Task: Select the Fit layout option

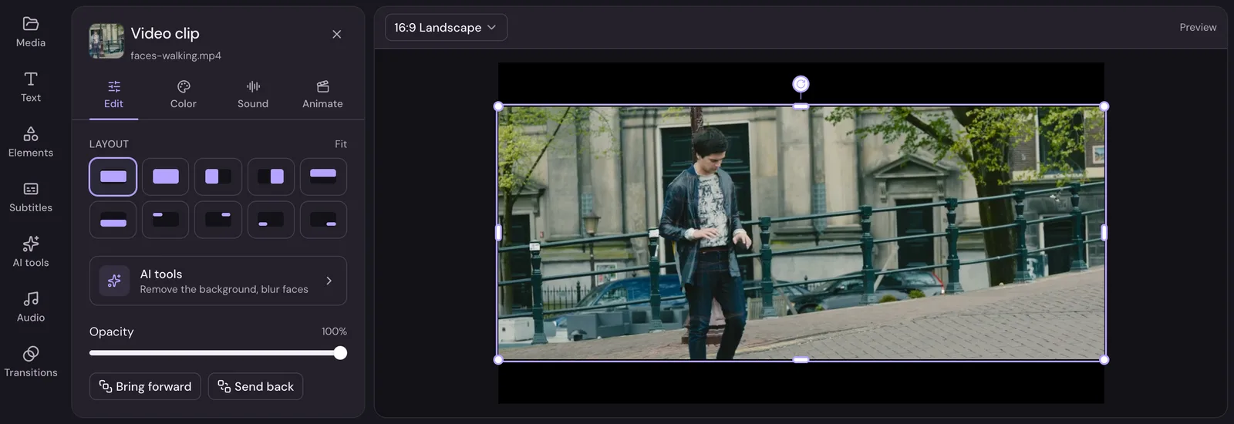Action: point(113,177)
